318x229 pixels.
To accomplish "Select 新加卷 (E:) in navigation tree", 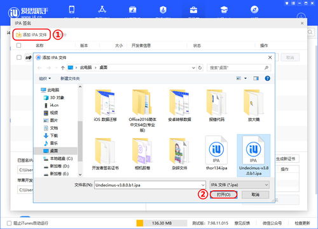I will pyautogui.click(x=56, y=174).
